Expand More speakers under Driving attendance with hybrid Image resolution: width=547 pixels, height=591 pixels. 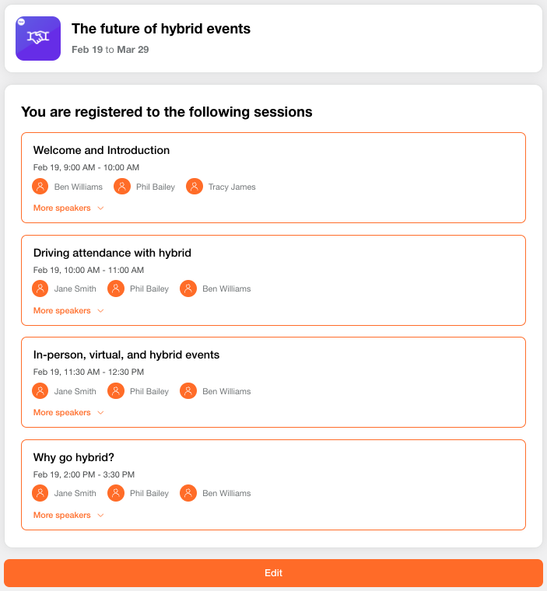68,310
